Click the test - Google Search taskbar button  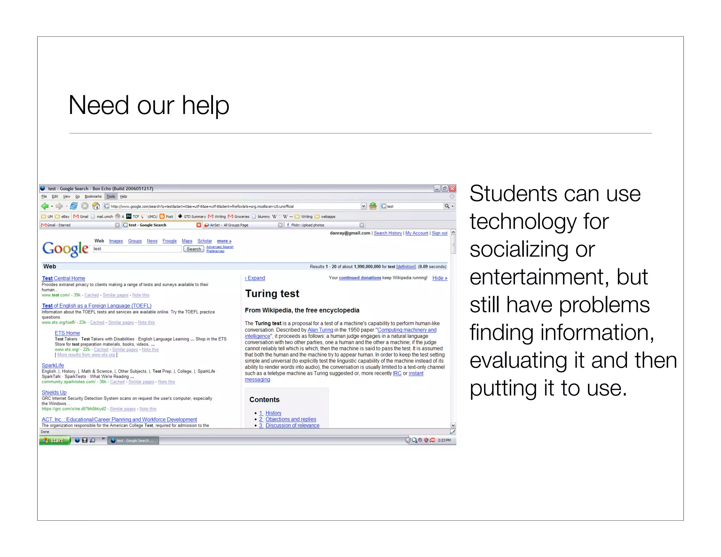click(x=133, y=440)
